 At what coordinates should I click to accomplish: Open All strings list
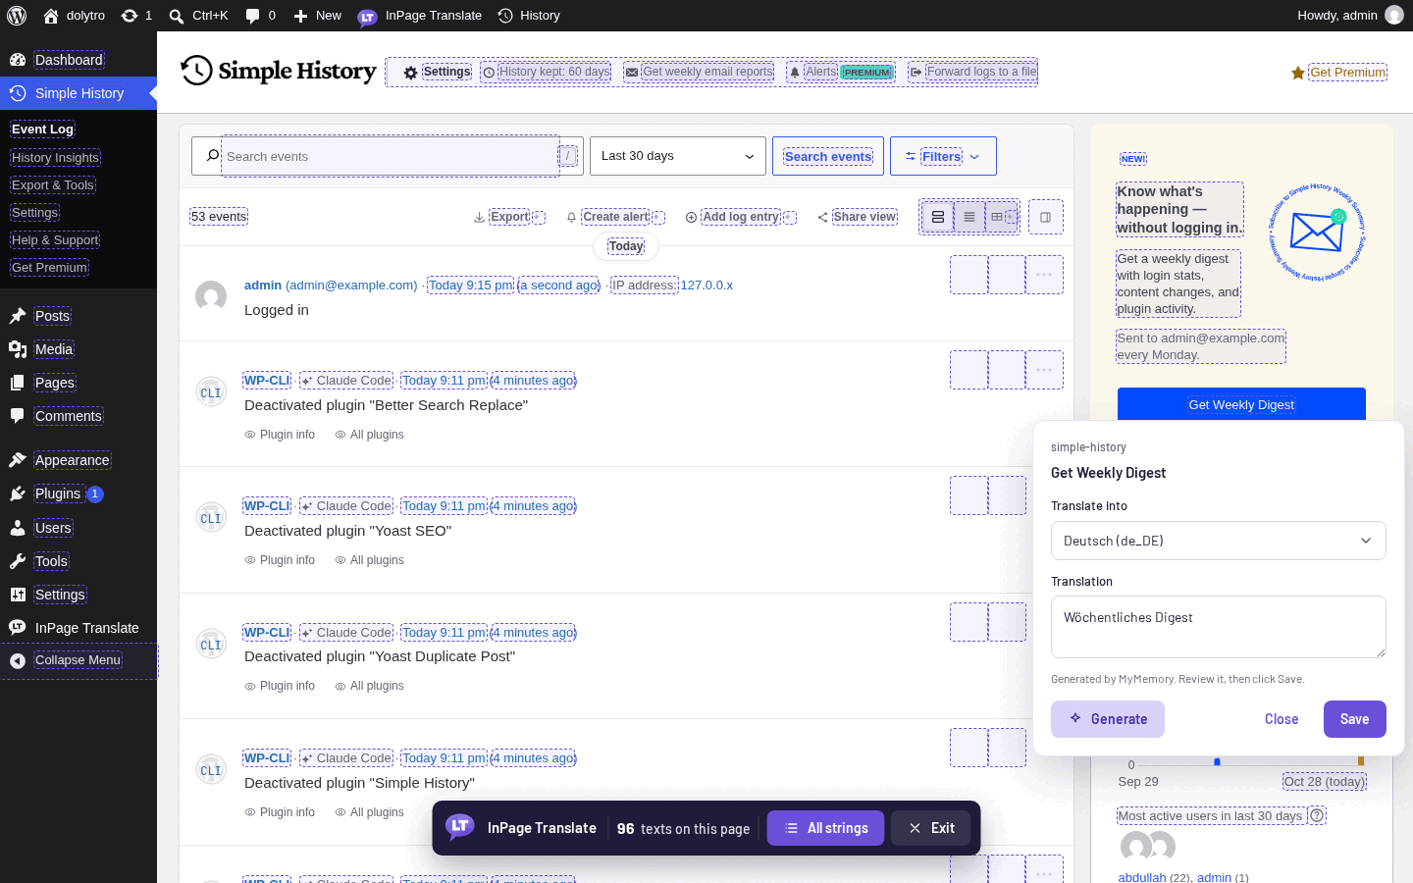(825, 828)
